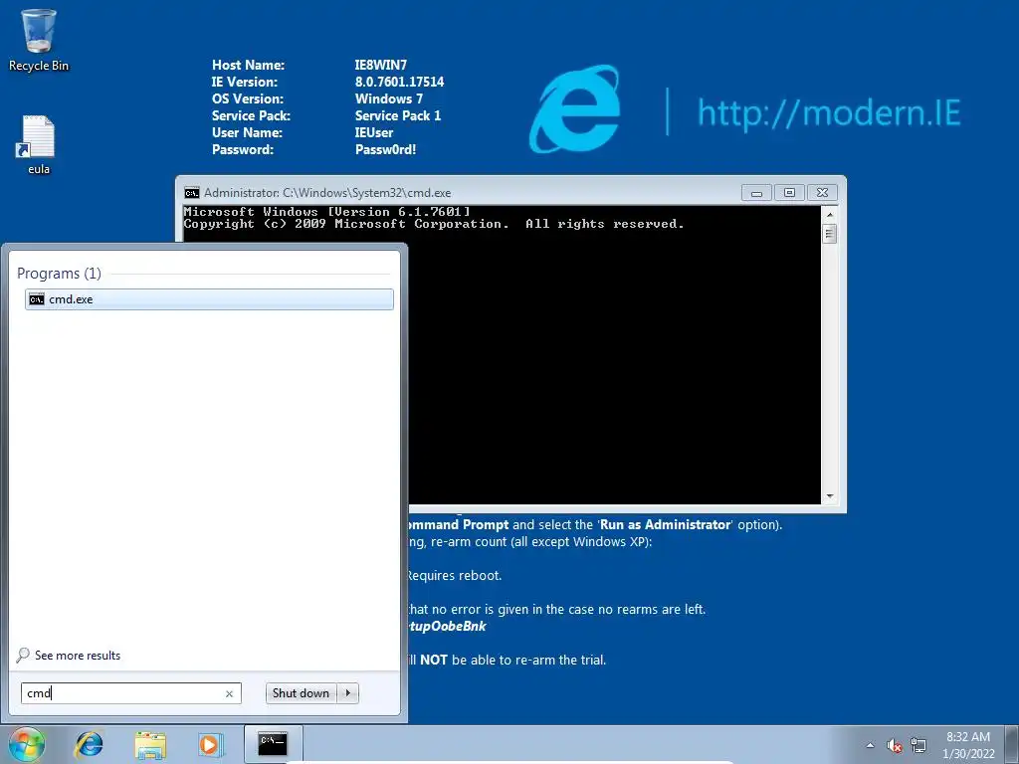Click Show desktop strip at taskbar end
The height and width of the screenshot is (764, 1019).
[x=1012, y=744]
